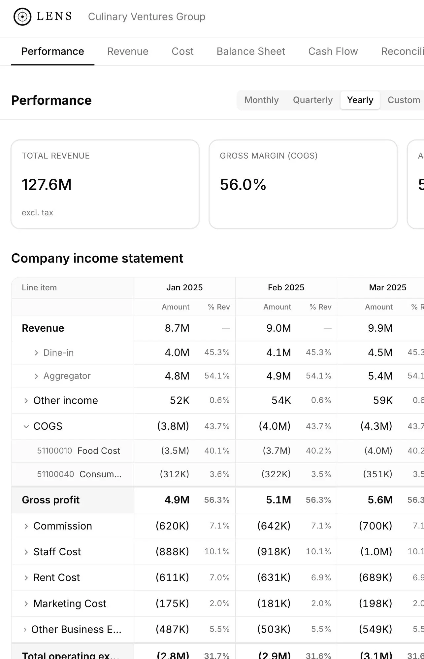This screenshot has height=659, width=424.
Task: Click Mar 2025 Aggregator amount 5.4M
Action: click(380, 376)
